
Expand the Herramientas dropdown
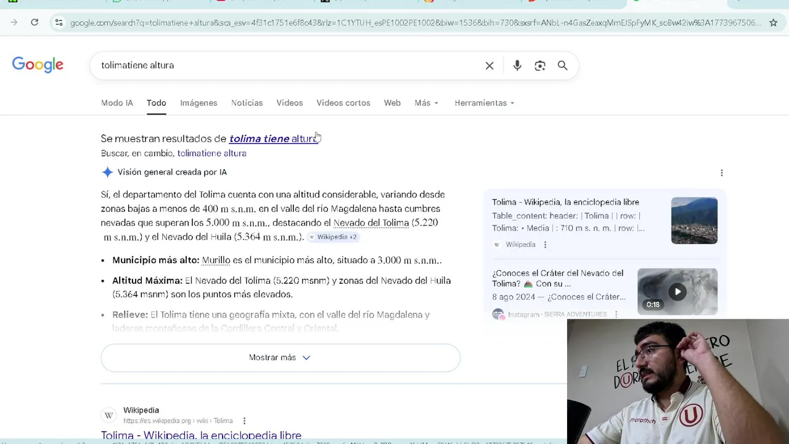(x=484, y=103)
